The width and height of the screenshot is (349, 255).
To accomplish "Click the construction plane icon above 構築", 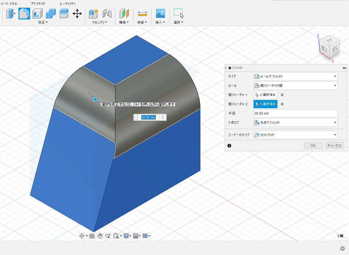I will click(124, 14).
